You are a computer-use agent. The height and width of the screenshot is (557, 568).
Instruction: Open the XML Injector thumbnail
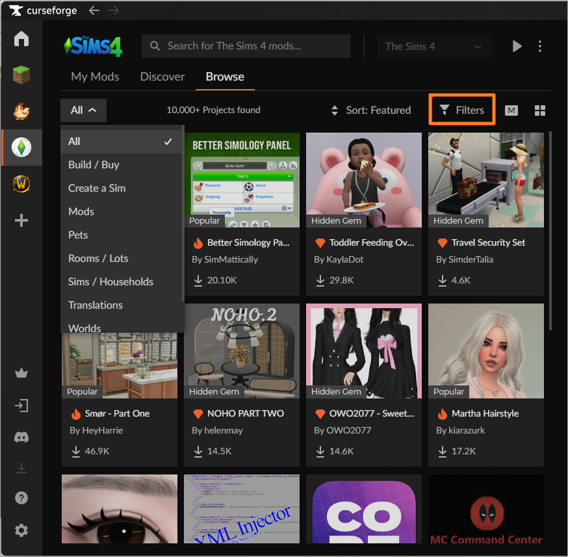pos(242,509)
